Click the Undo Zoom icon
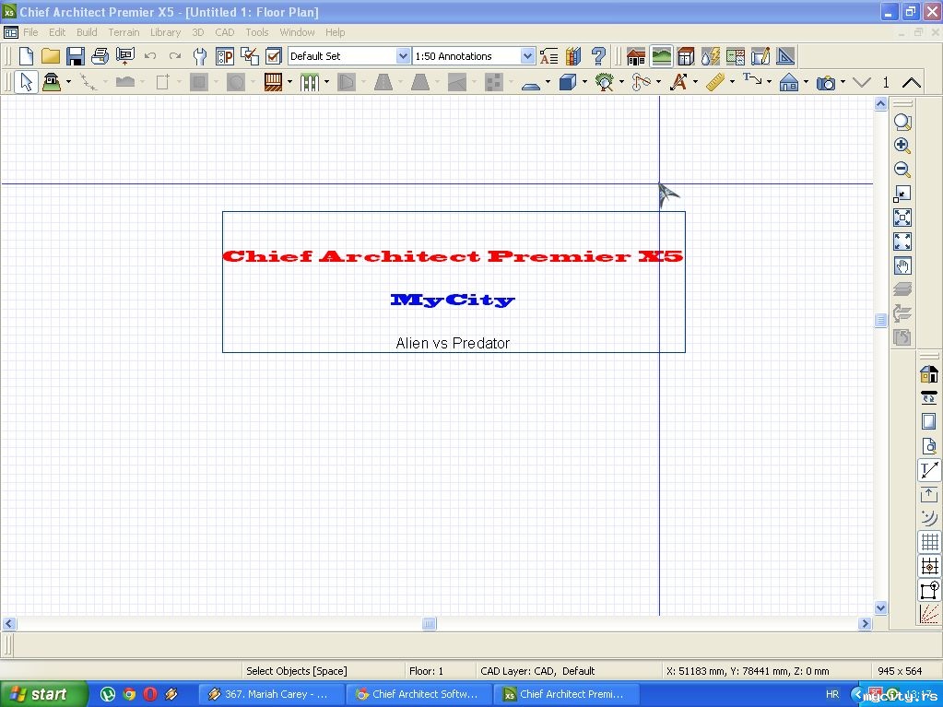The image size is (943, 707). point(902,194)
